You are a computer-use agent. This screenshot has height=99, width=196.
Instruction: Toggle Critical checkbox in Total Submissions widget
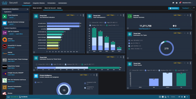(90, 23)
